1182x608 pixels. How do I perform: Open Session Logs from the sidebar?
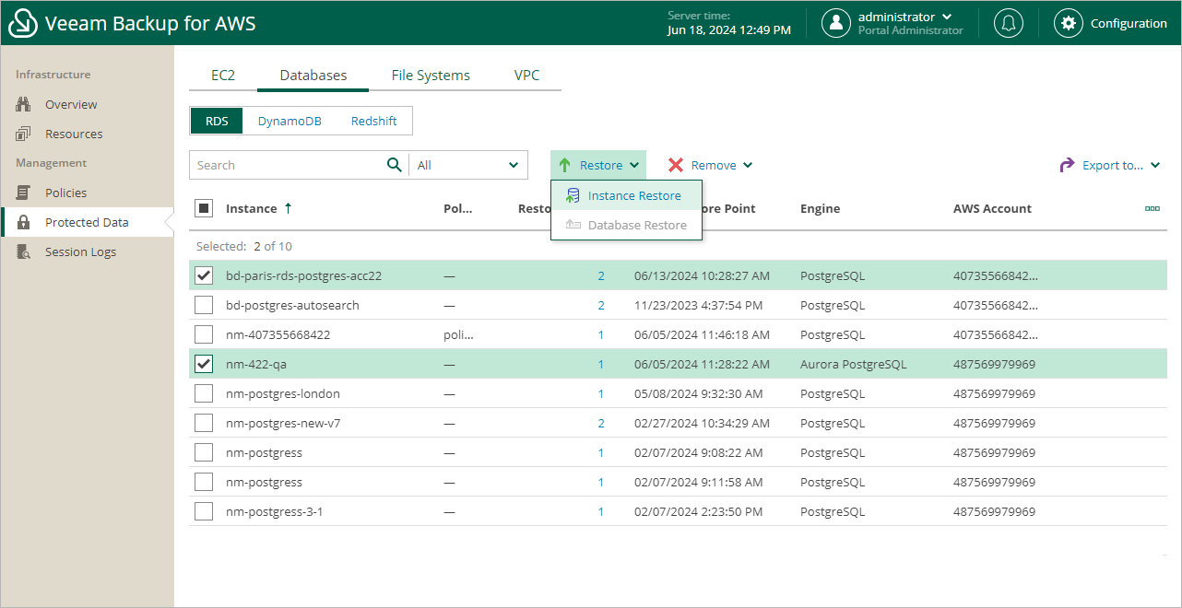point(80,251)
